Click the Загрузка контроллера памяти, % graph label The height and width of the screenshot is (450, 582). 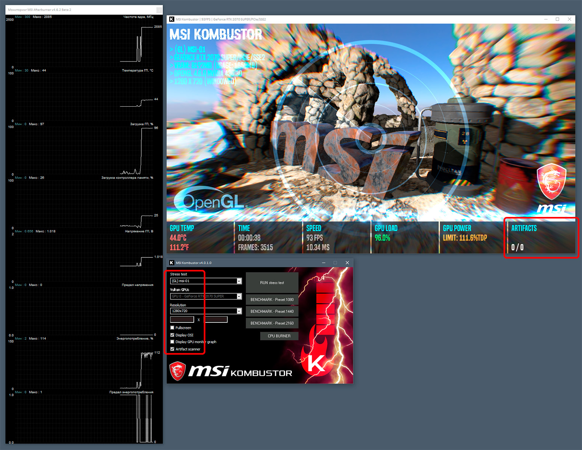[127, 178]
